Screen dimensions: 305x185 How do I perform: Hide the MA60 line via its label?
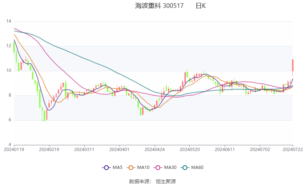coord(197,167)
